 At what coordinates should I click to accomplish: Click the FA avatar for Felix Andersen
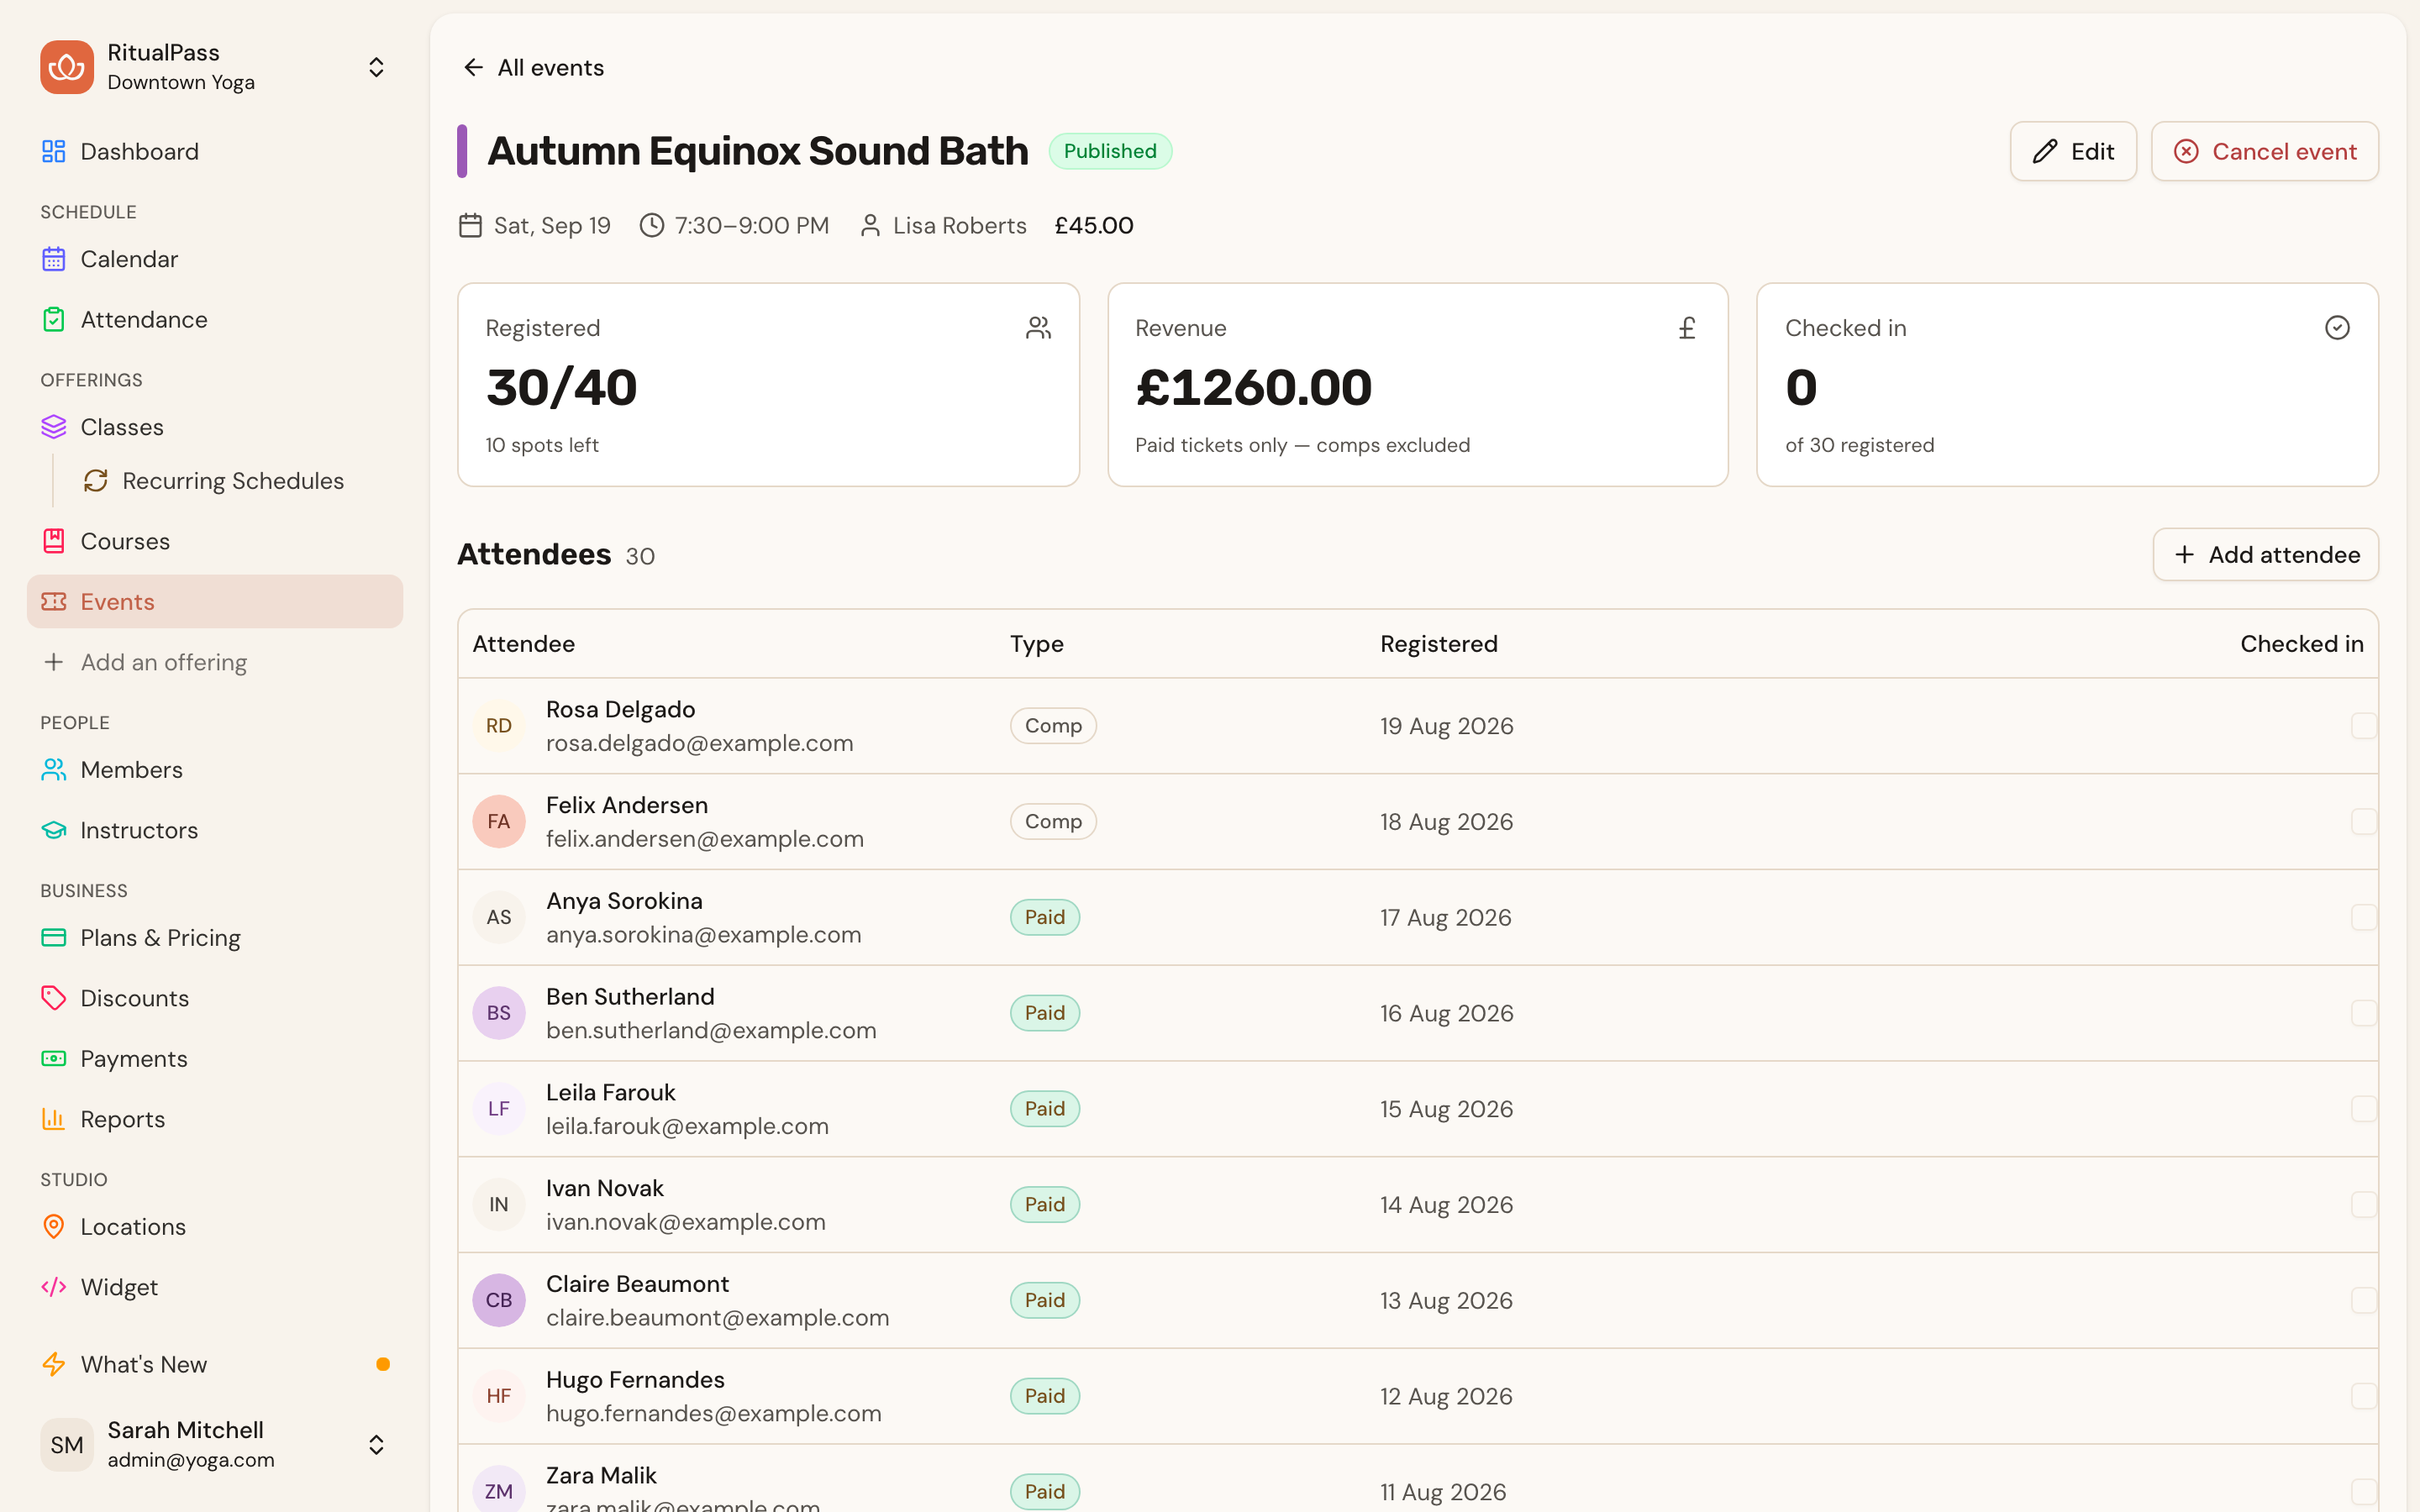[x=499, y=821]
